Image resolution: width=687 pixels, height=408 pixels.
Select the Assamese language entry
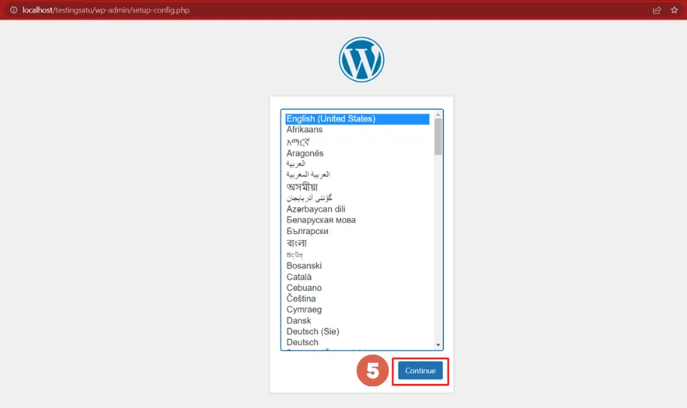pyautogui.click(x=357, y=187)
